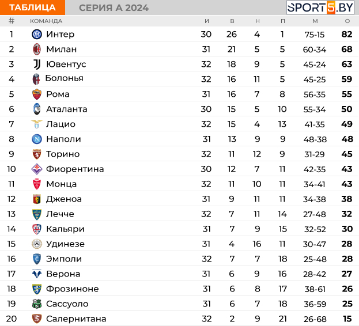Image resolution: width=359 pixels, height=326 pixels.
Task: Click the SPORT5.BY logo link
Action: coord(320,7)
